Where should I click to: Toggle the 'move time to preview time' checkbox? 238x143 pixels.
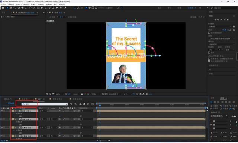pyautogui.click(x=209, y=61)
